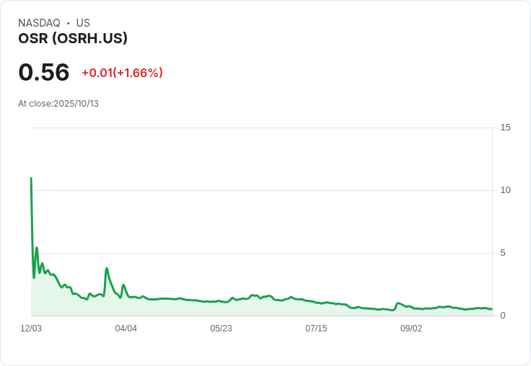Viewport: 531px width, 366px height.
Task: Click the 10 value on y-axis
Action: point(505,190)
